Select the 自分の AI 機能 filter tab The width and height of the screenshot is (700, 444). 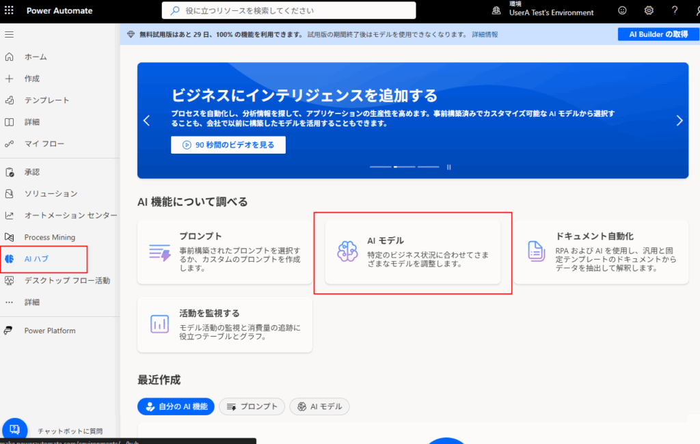(176, 406)
